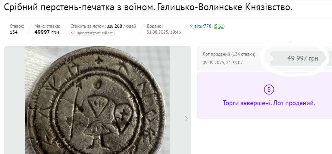Click the 49 997 грн sold price tag

[x=302, y=58]
